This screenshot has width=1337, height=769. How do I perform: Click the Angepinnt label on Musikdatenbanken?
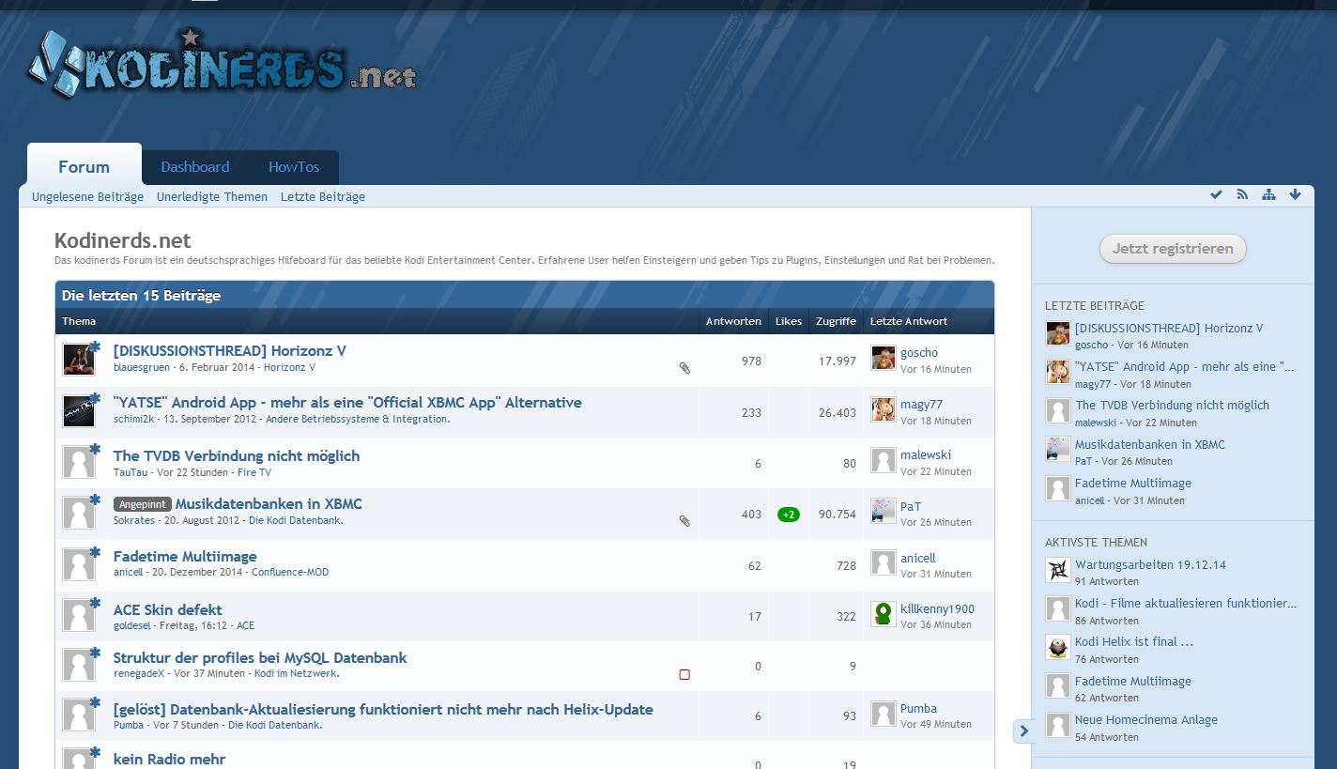[143, 504]
